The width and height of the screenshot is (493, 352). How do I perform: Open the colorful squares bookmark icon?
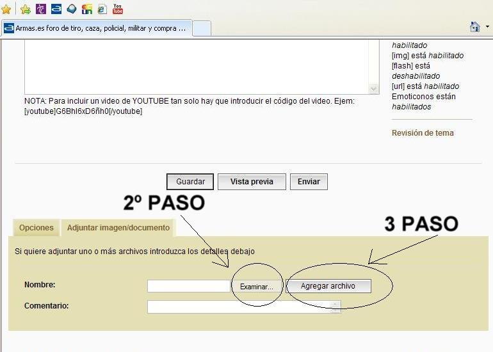coord(87,9)
